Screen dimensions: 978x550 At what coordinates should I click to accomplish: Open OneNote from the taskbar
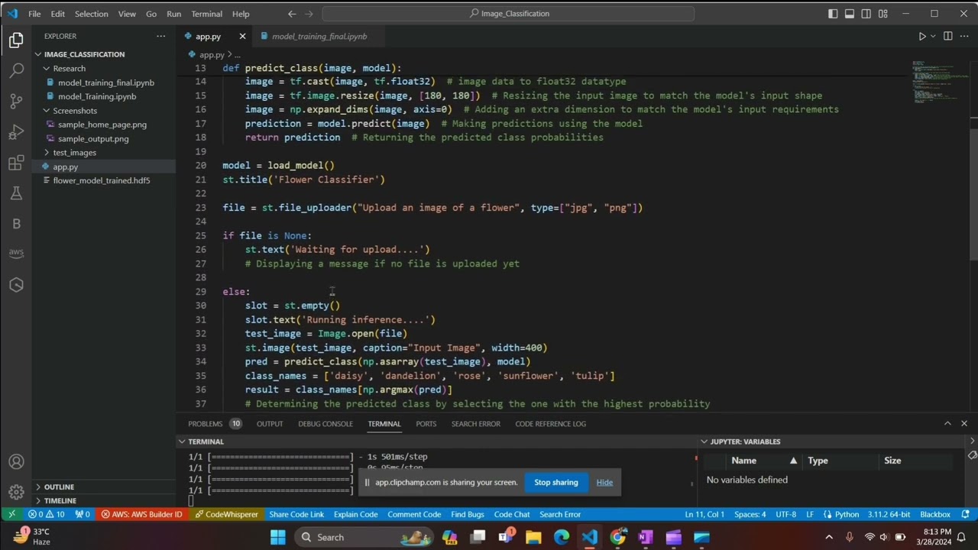point(646,537)
